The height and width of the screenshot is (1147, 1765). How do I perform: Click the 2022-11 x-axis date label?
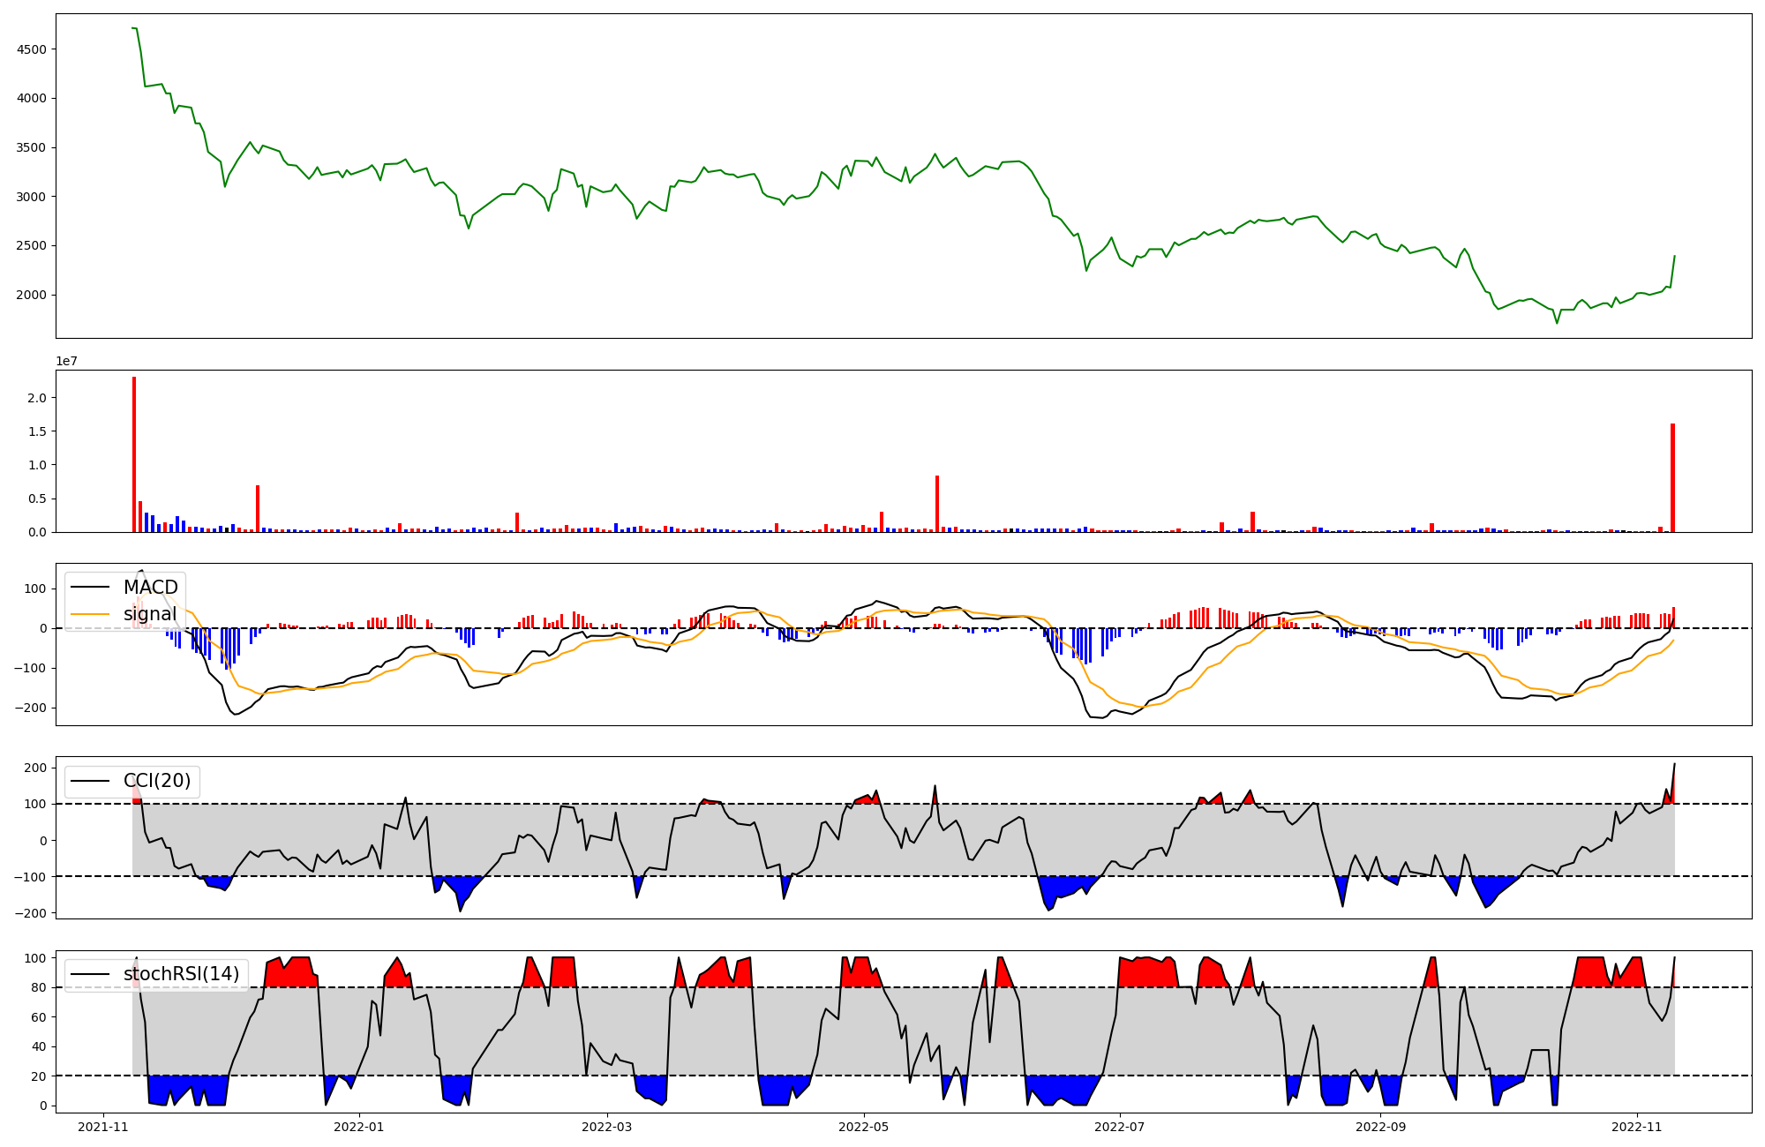[x=1637, y=1127]
